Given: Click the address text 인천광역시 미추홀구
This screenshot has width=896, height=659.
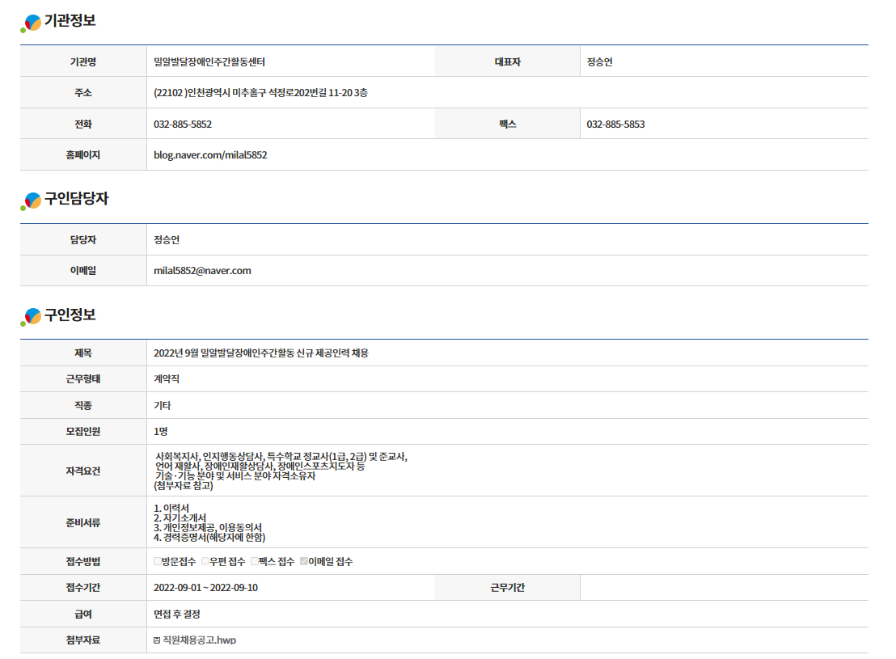Looking at the screenshot, I should [x=227, y=93].
